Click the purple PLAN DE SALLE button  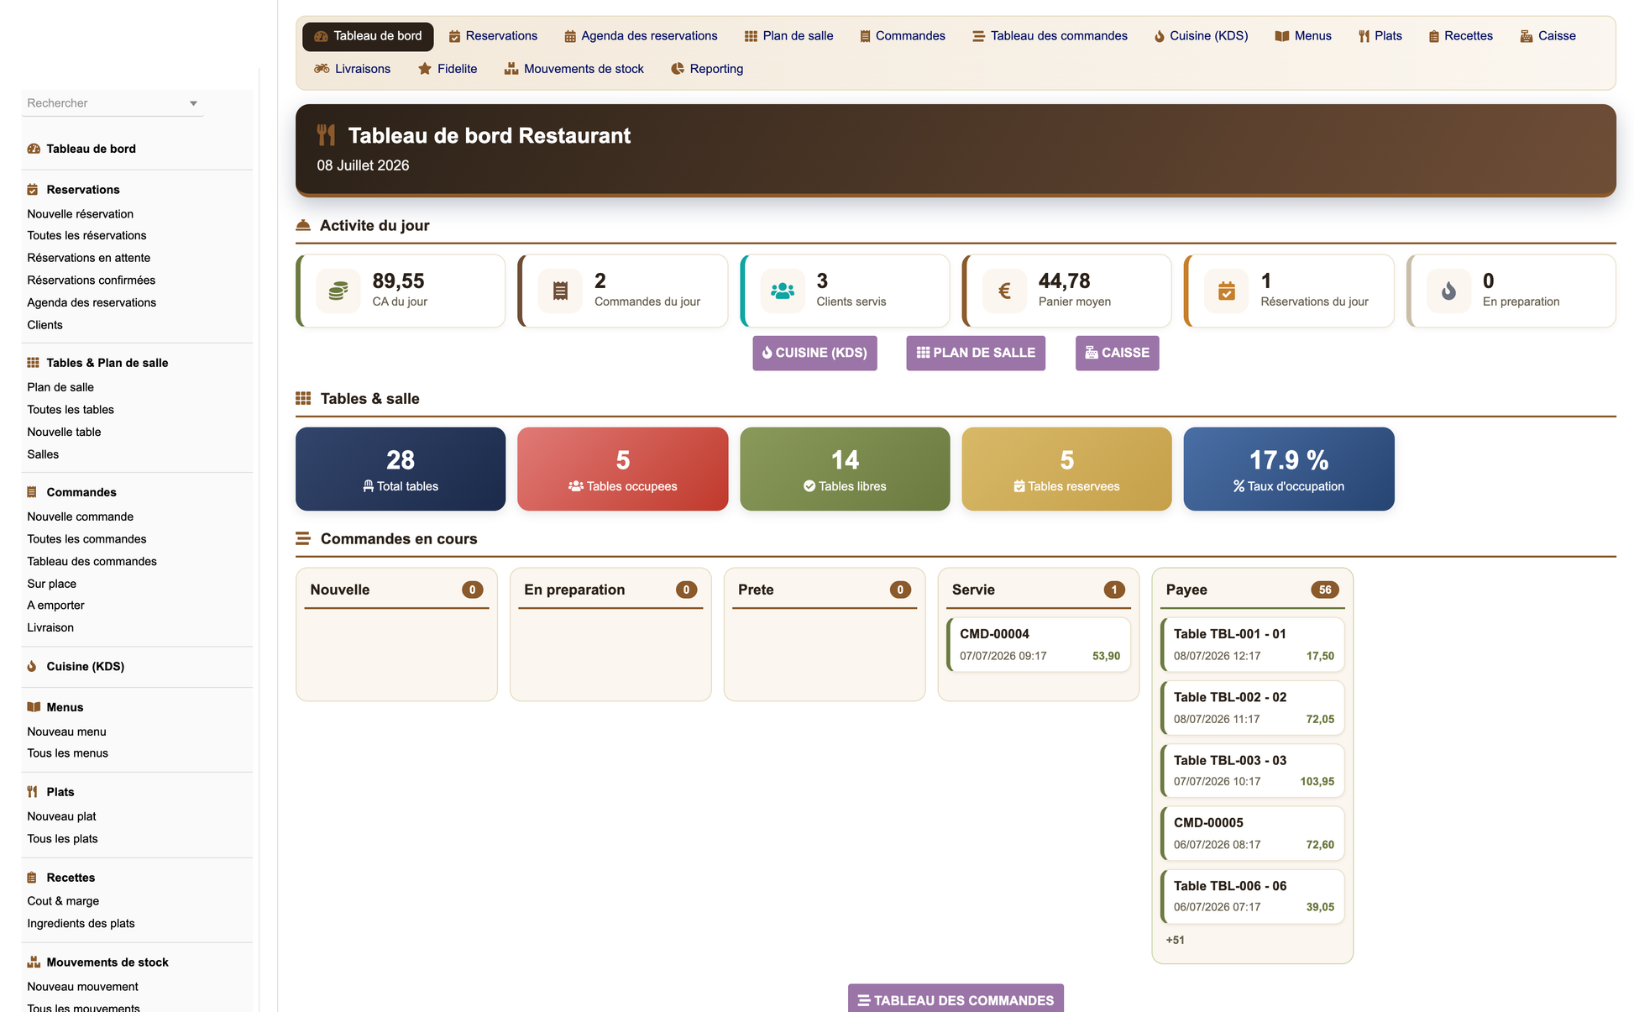(976, 353)
